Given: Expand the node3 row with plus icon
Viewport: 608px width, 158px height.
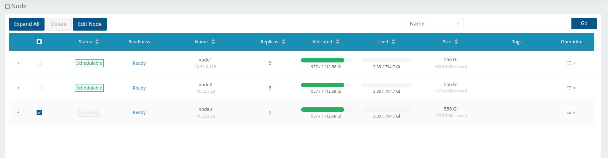Looking at the screenshot, I should click(x=18, y=112).
